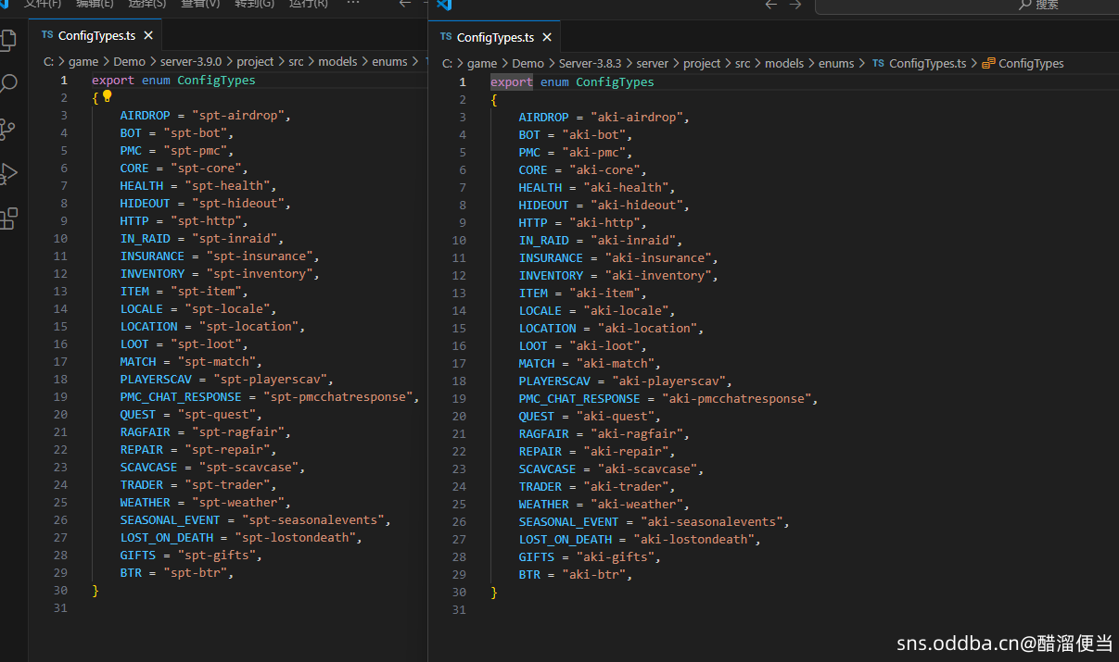This screenshot has height=662, width=1119.
Task: Close the left window ConfigTypes.ts tab
Action: (147, 35)
